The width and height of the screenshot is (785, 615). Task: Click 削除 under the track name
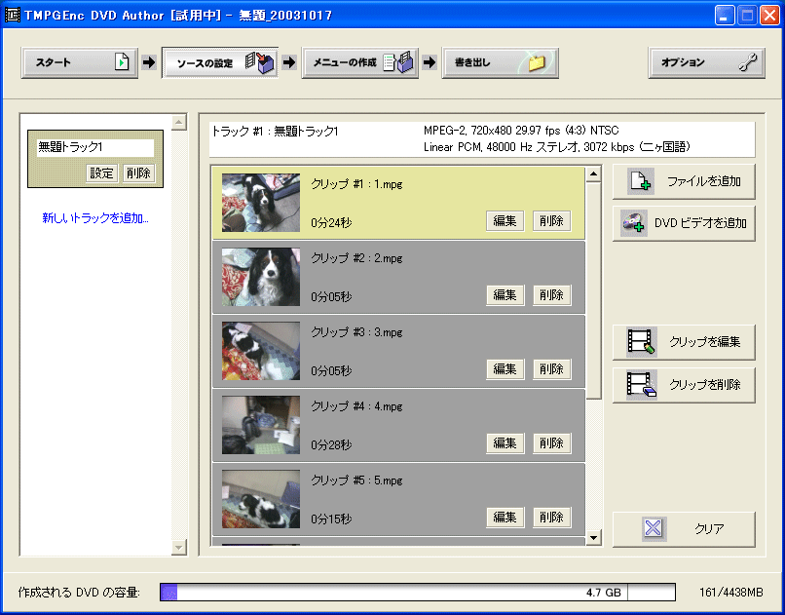point(137,173)
